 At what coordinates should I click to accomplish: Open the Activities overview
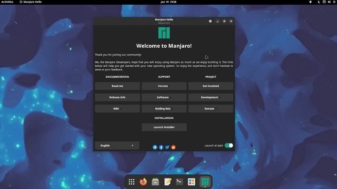click(7, 2)
